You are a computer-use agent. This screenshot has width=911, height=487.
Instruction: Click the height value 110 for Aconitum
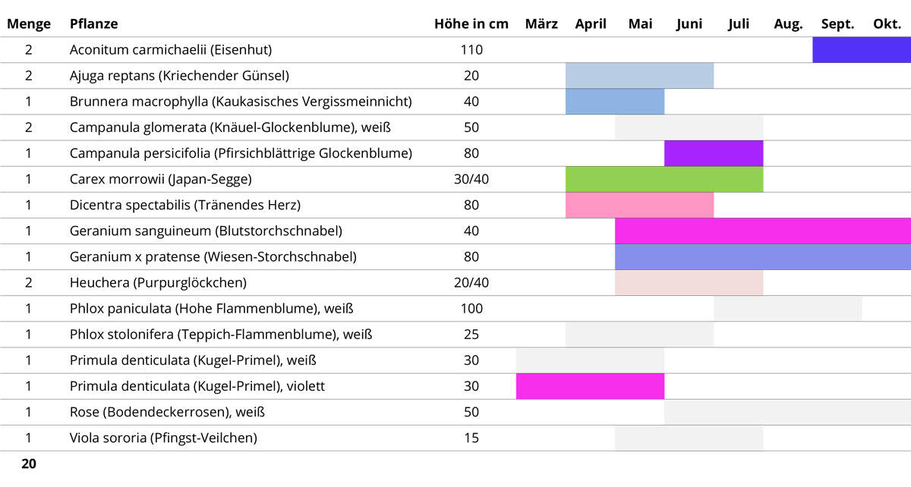tap(471, 50)
